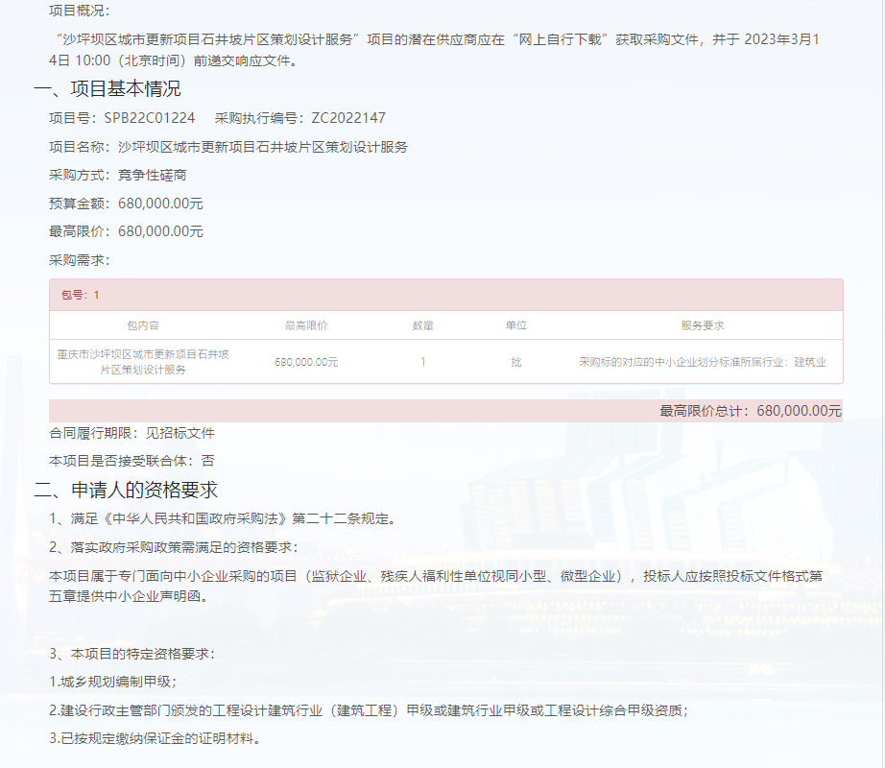Screen dimensions: 885x768
Task: Click paragraph about 专门面向中小企业采购的项目
Action: pos(436,586)
